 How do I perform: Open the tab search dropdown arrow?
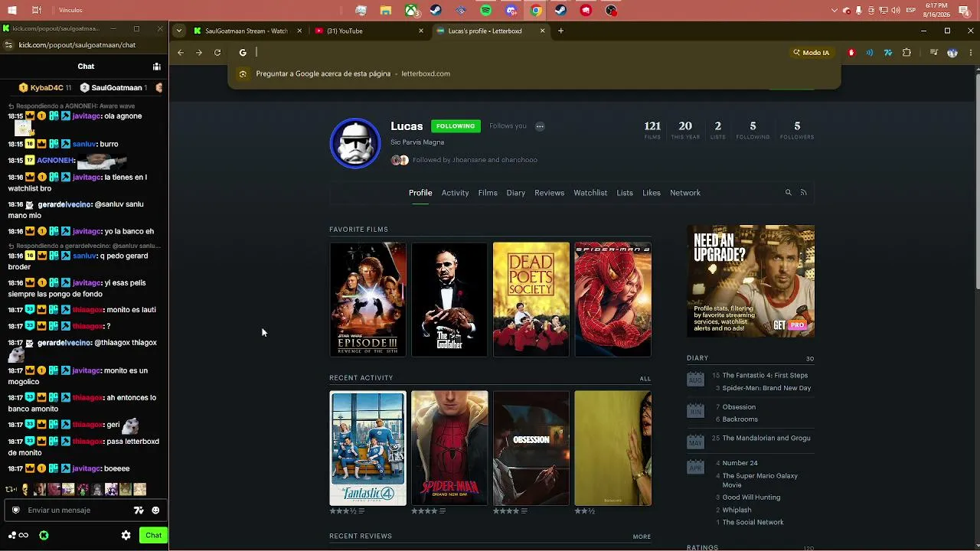[178, 31]
